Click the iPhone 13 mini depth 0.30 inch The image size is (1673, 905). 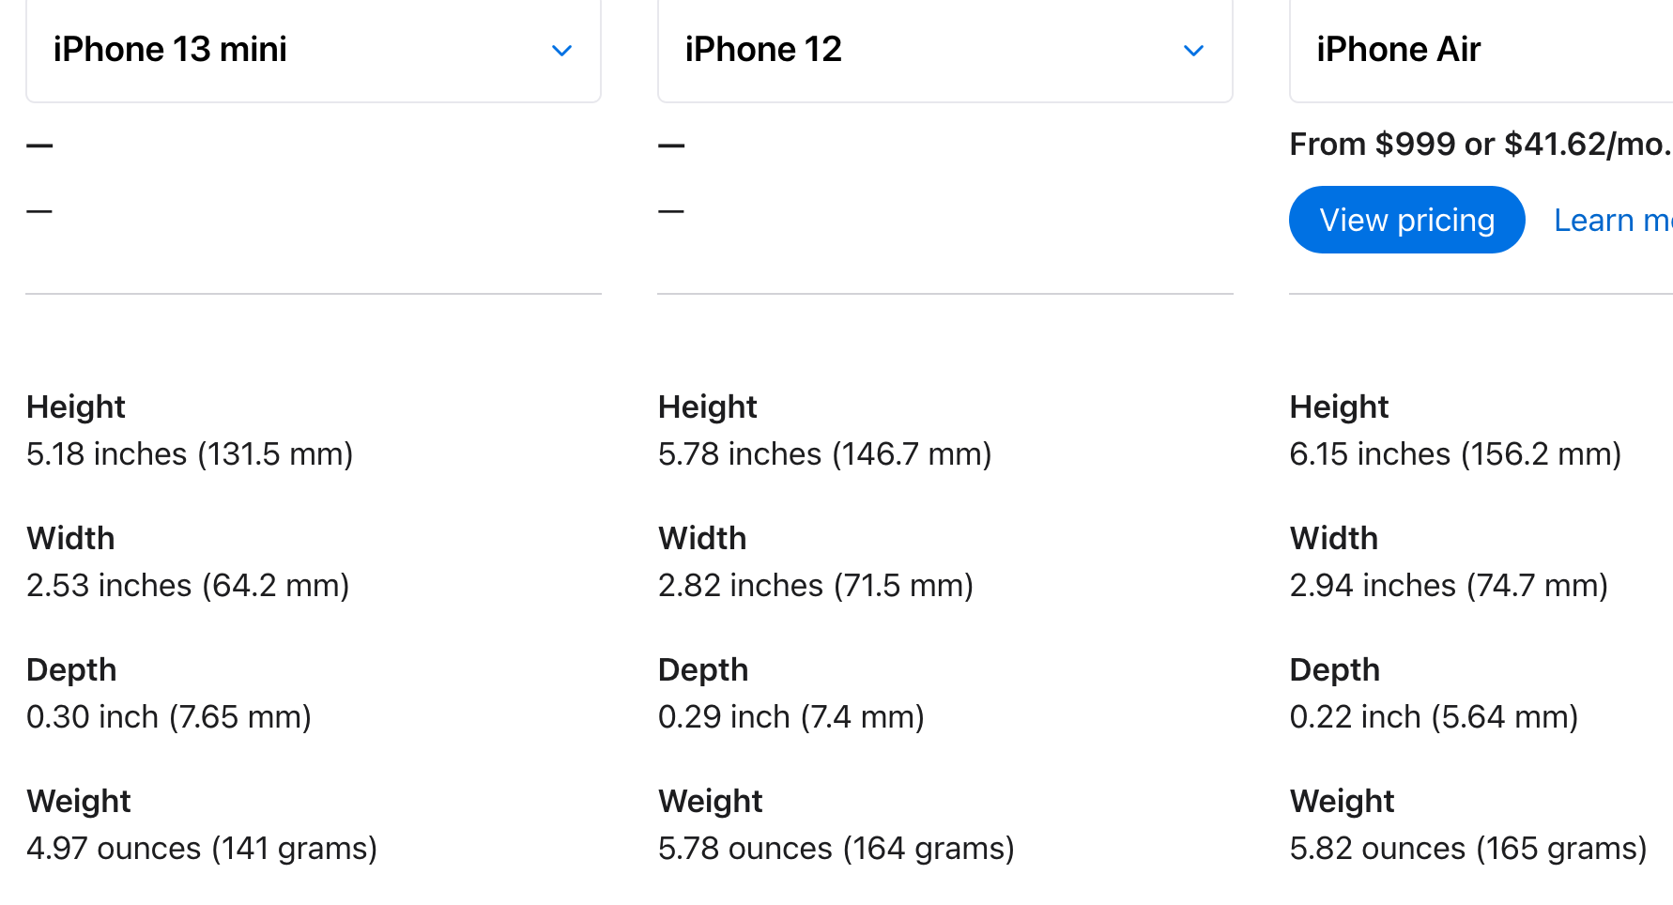pyautogui.click(x=169, y=717)
